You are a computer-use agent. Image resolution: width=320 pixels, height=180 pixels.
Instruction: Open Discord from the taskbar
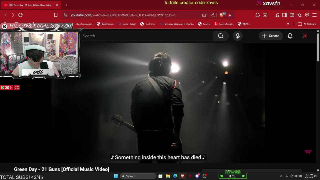pos(197,176)
